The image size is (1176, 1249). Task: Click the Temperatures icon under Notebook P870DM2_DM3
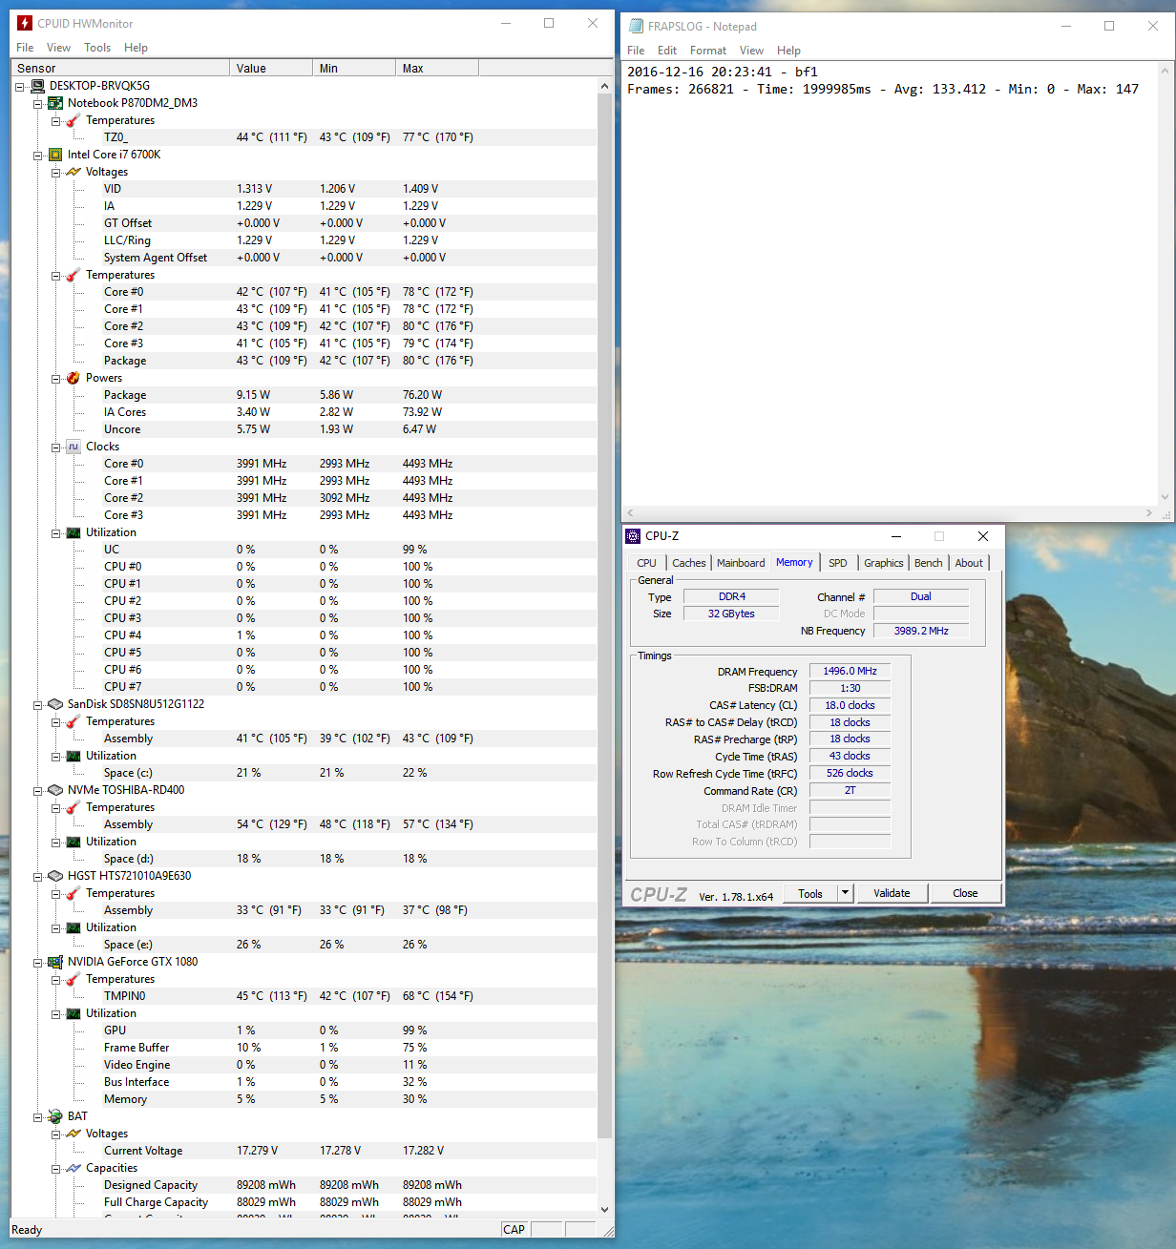73,120
